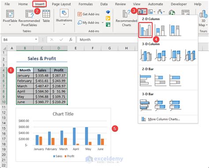
Task: Switch to the Home tab
Action: pos(23,4)
